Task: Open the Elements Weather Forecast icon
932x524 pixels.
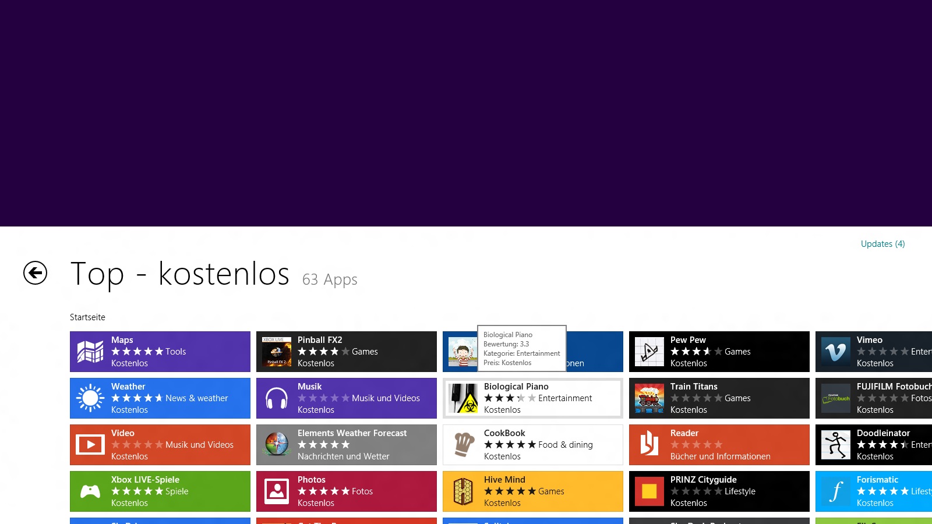Action: pyautogui.click(x=277, y=445)
